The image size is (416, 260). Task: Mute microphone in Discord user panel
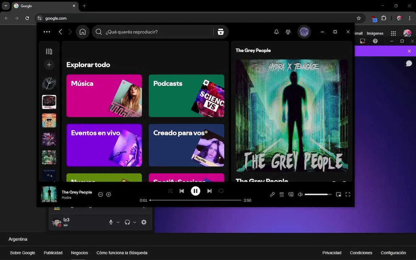click(x=111, y=222)
